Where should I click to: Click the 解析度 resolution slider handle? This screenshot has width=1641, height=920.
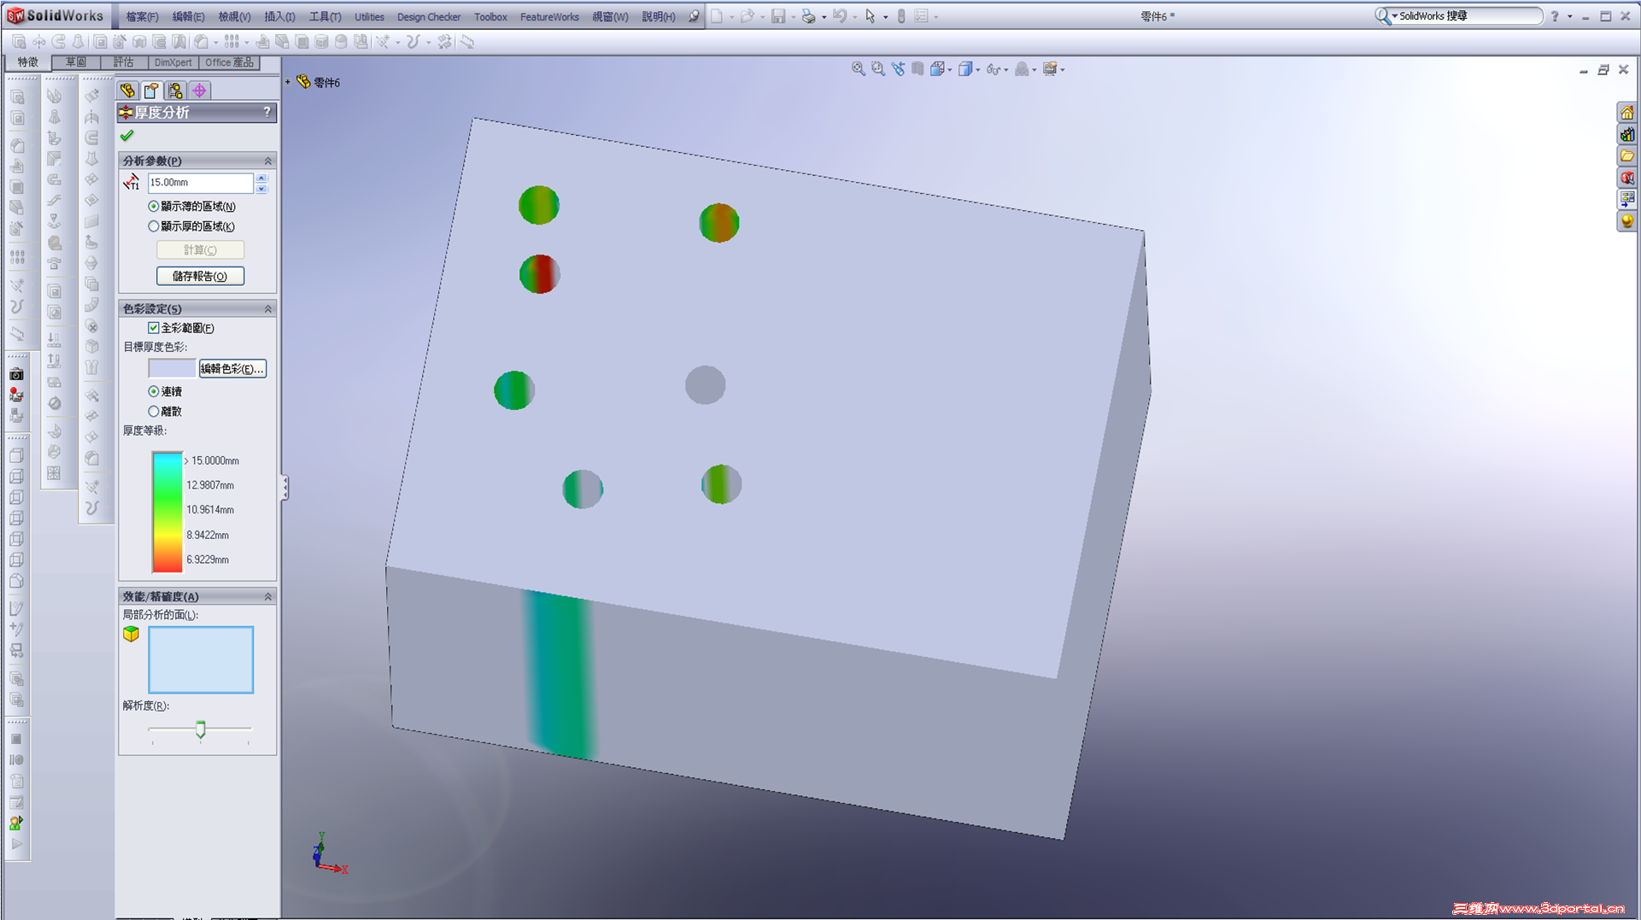pos(201,730)
